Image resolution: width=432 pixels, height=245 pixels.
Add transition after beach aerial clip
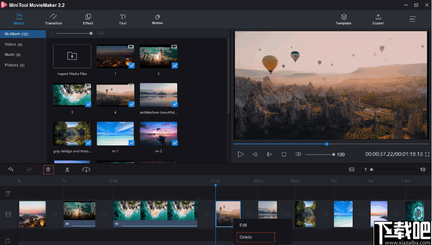click(x=206, y=214)
